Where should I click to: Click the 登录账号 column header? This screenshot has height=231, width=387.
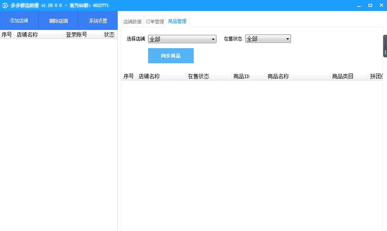(x=83, y=34)
